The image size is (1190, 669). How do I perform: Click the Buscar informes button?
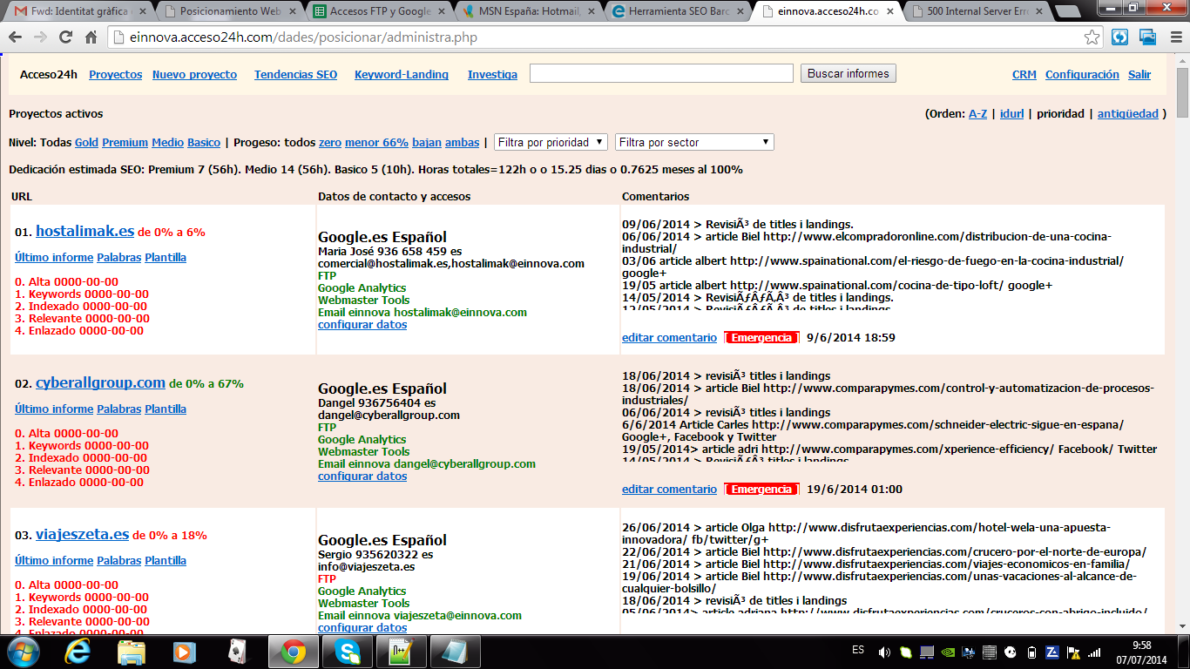pos(849,74)
